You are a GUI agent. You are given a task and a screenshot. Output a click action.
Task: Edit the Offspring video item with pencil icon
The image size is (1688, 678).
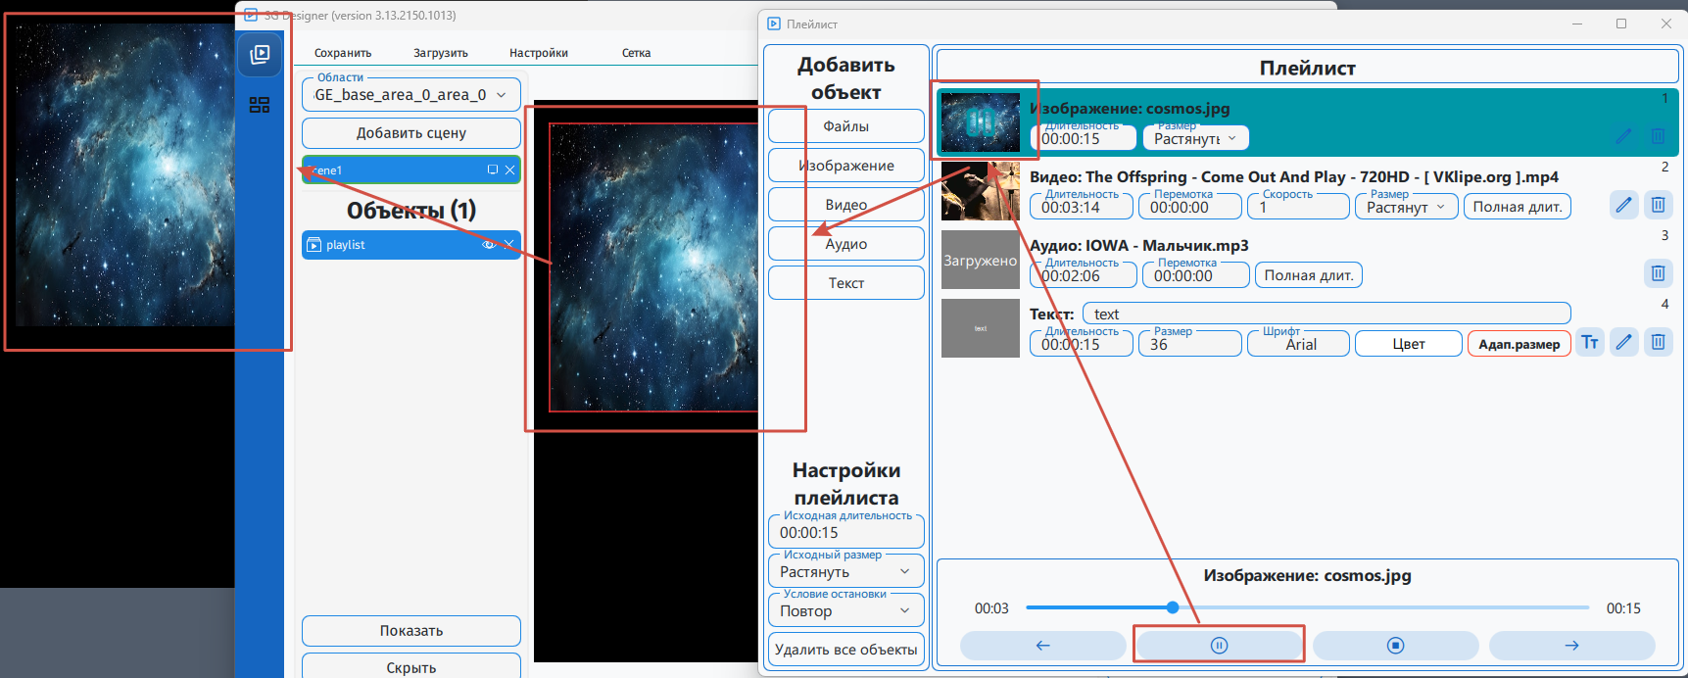click(1623, 205)
